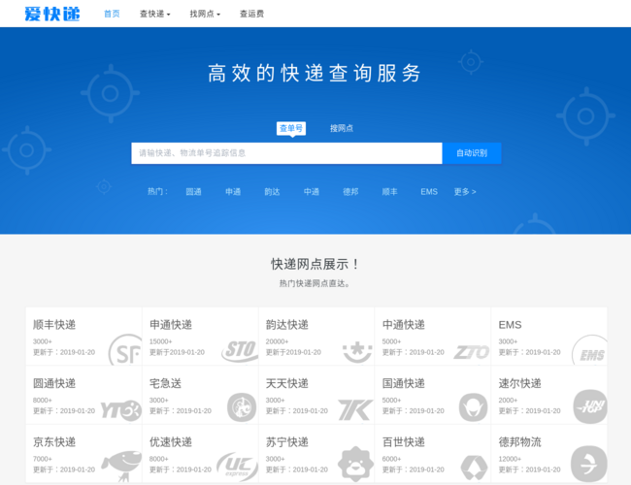Click the STO logo for 申通快递

click(239, 350)
